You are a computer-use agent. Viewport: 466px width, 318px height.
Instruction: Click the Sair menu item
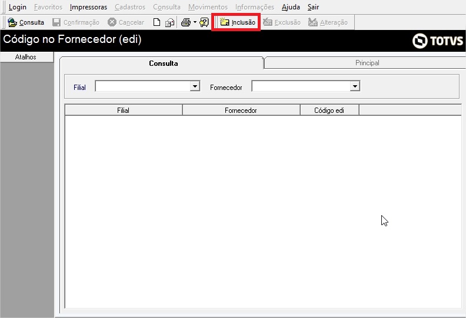pyautogui.click(x=313, y=7)
